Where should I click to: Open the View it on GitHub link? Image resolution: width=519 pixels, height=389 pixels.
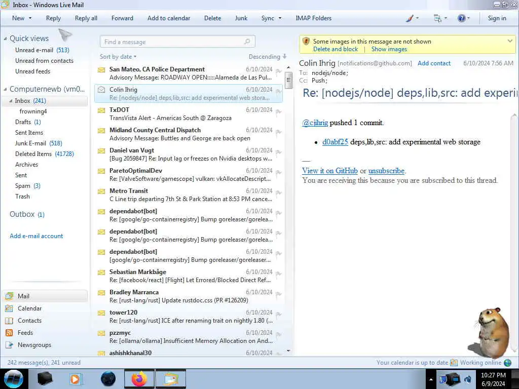(x=329, y=171)
